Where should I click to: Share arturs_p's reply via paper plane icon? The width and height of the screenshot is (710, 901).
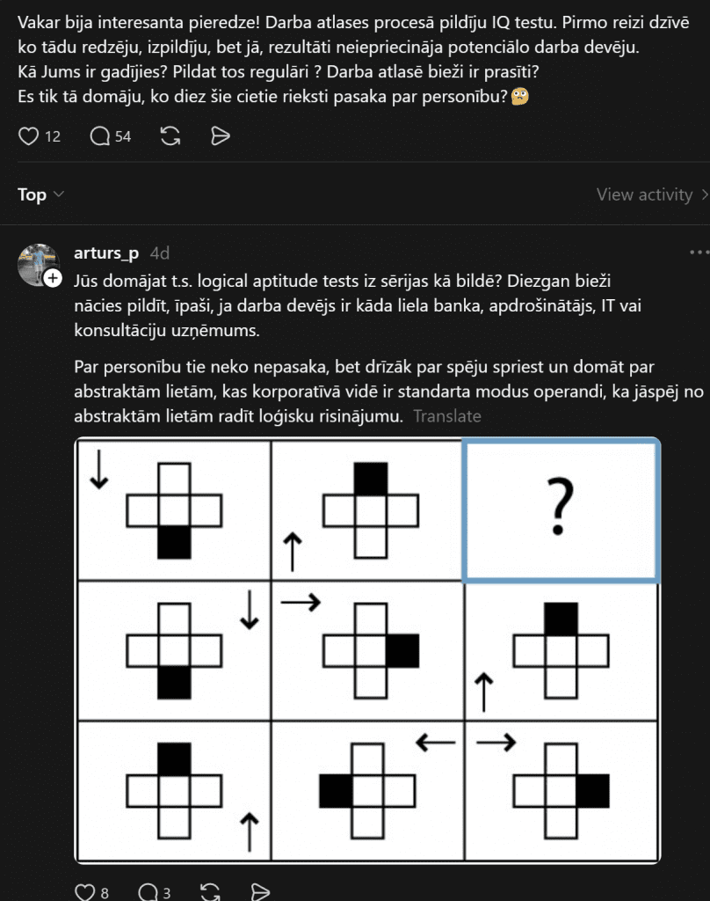click(260, 891)
